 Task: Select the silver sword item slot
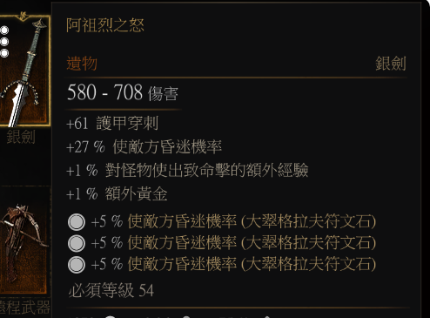pos(24,71)
